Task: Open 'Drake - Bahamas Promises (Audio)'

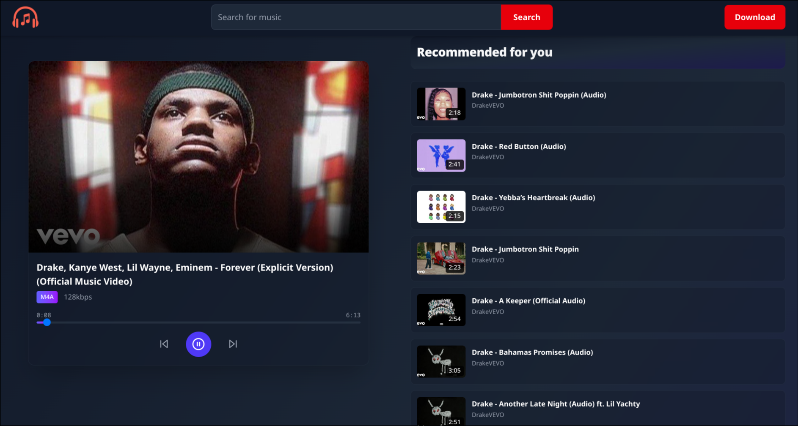Action: [533, 352]
